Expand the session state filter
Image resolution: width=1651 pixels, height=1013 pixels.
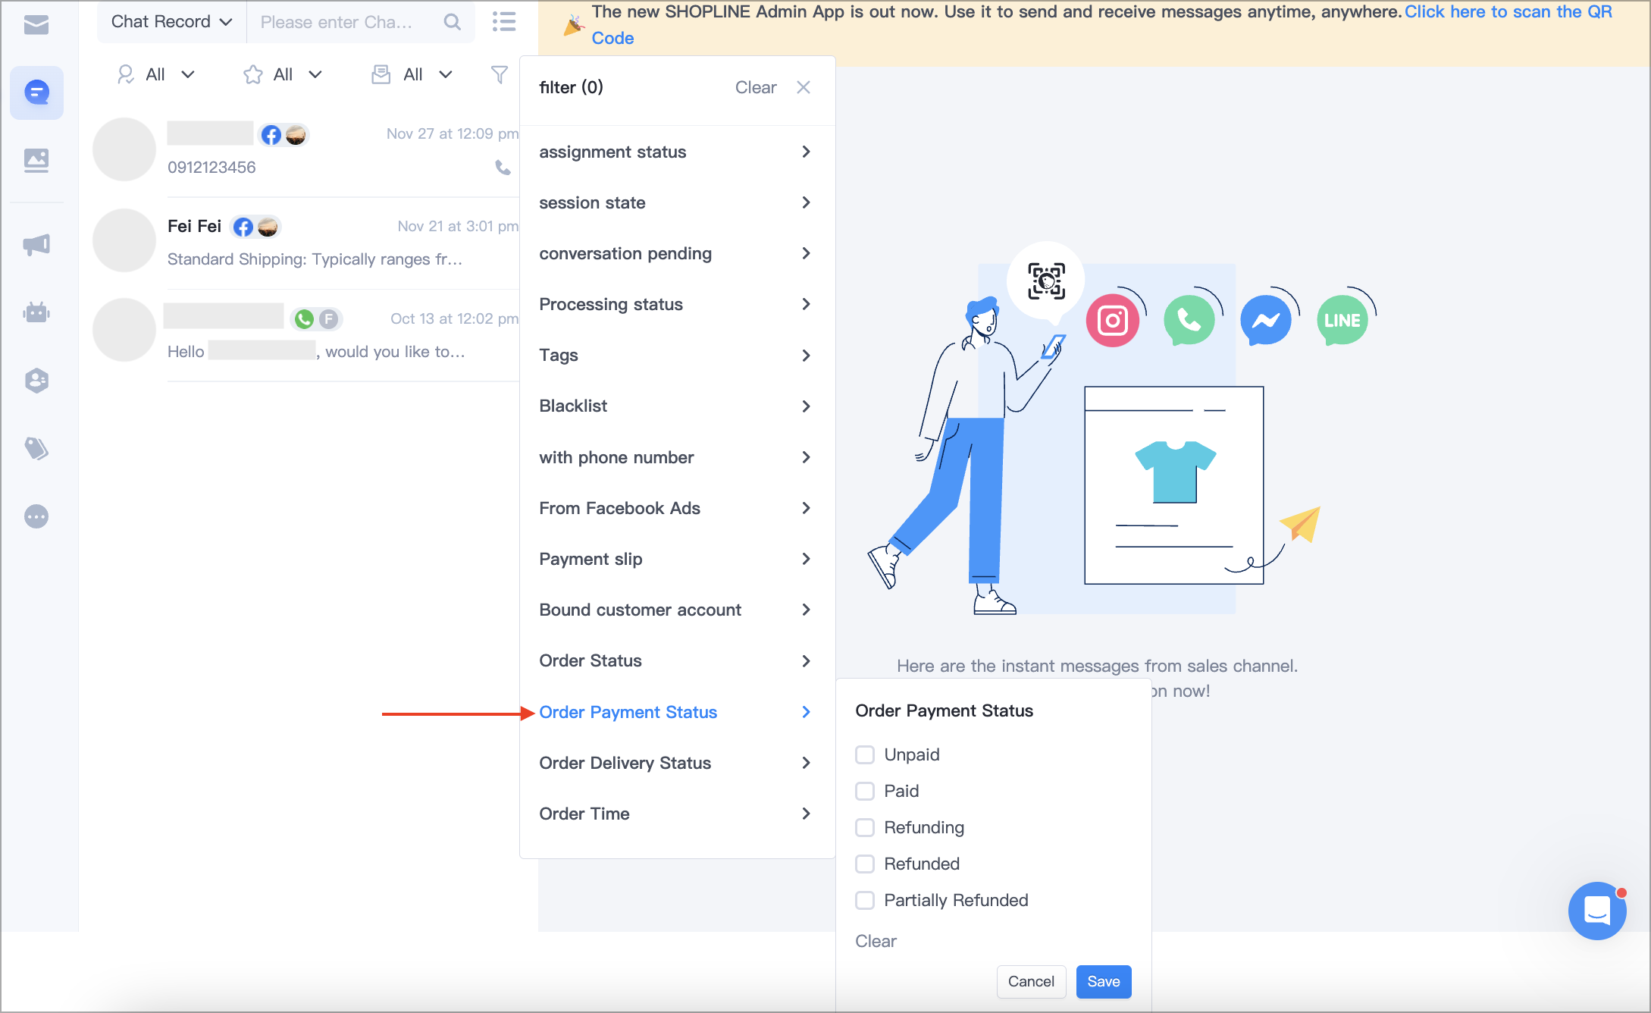(677, 202)
